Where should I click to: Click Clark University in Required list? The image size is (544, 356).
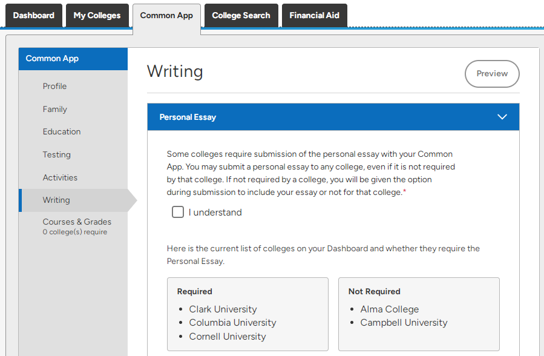click(223, 309)
